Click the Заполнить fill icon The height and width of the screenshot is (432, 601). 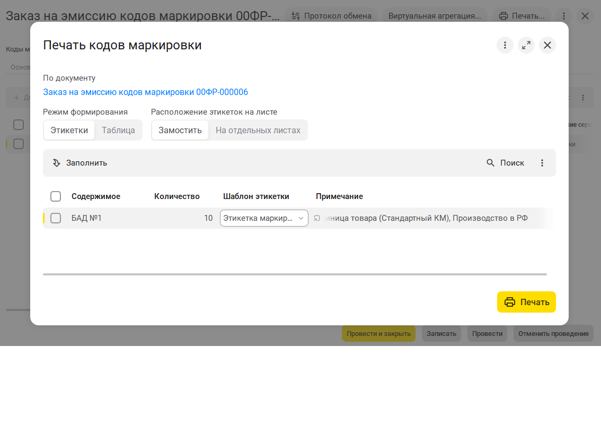(56, 163)
